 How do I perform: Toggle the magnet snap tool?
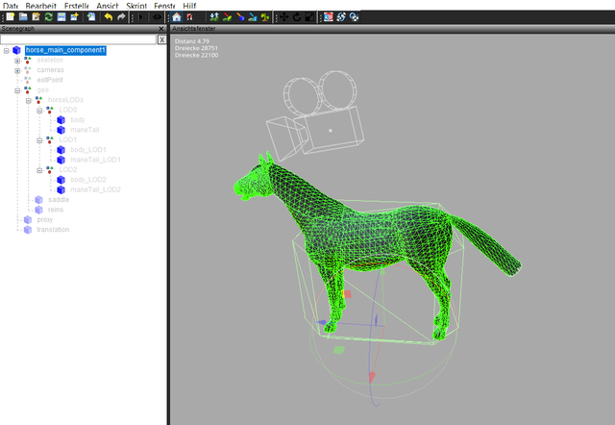tap(189, 17)
